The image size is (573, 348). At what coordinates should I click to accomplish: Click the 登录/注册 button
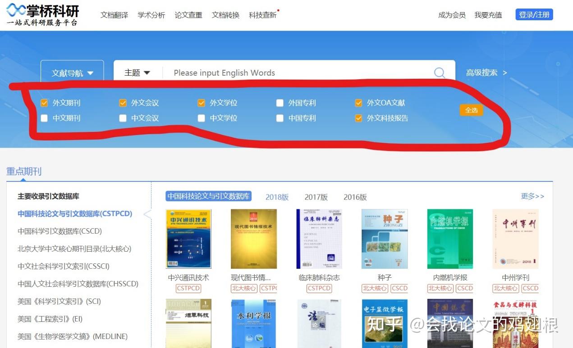(x=534, y=14)
